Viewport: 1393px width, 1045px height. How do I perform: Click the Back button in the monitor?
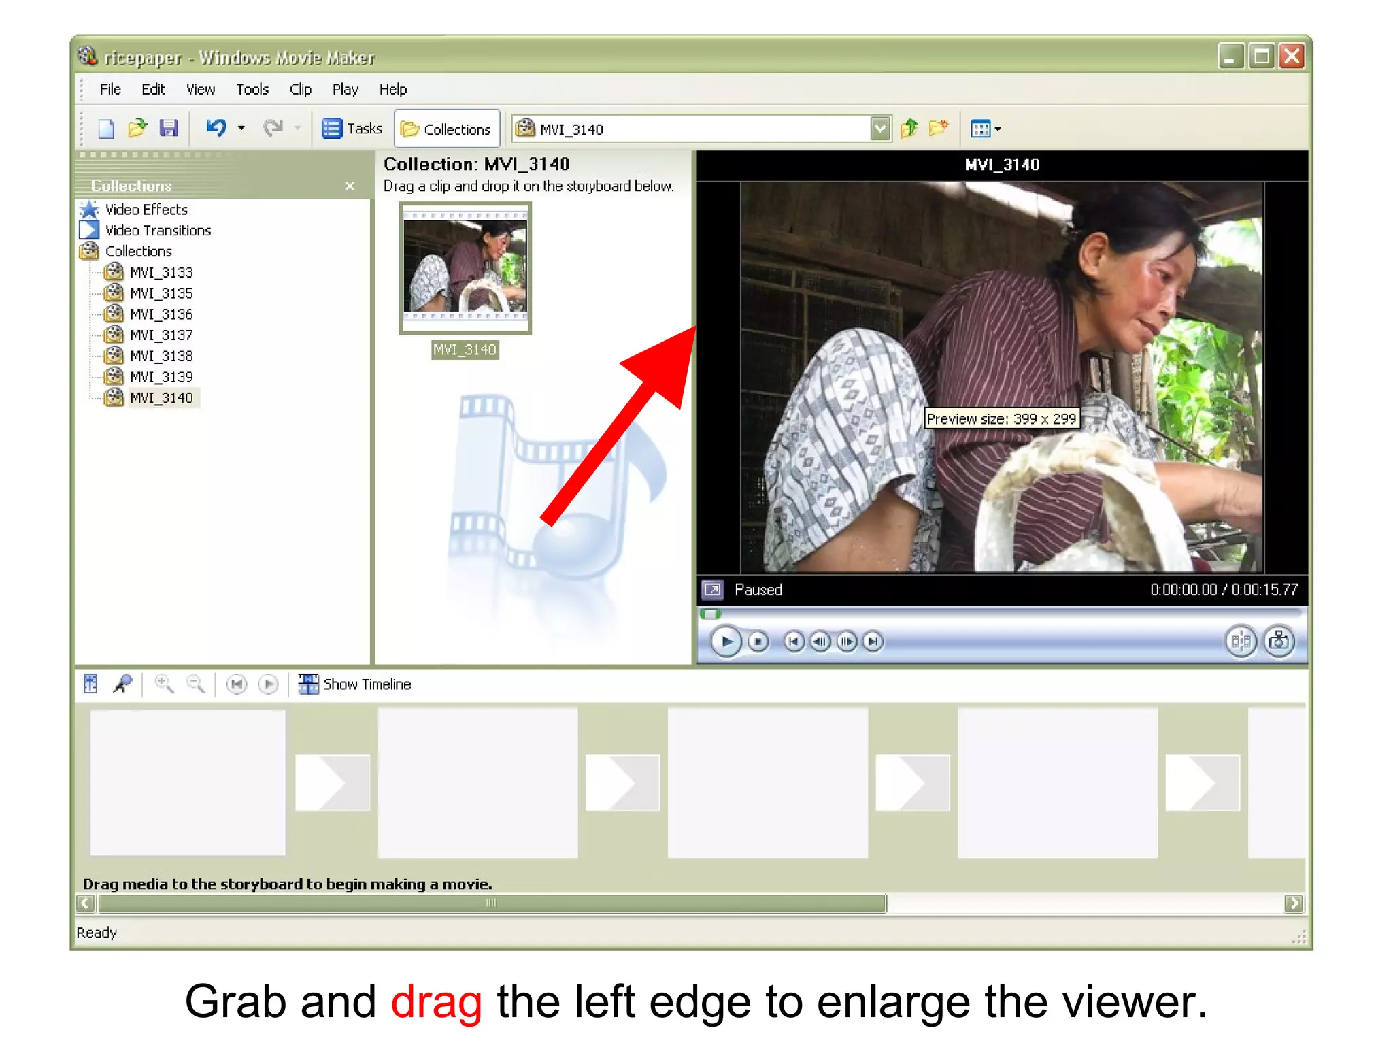click(x=794, y=642)
